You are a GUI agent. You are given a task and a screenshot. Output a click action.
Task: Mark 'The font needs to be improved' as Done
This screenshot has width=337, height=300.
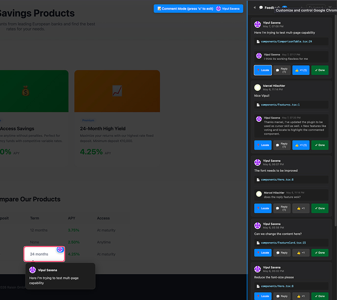coord(320,208)
